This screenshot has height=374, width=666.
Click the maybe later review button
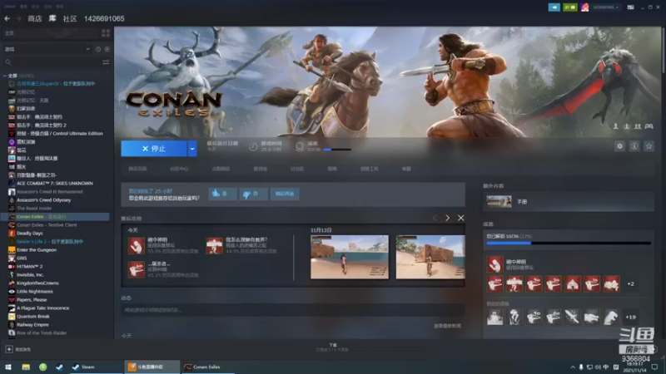(285, 194)
